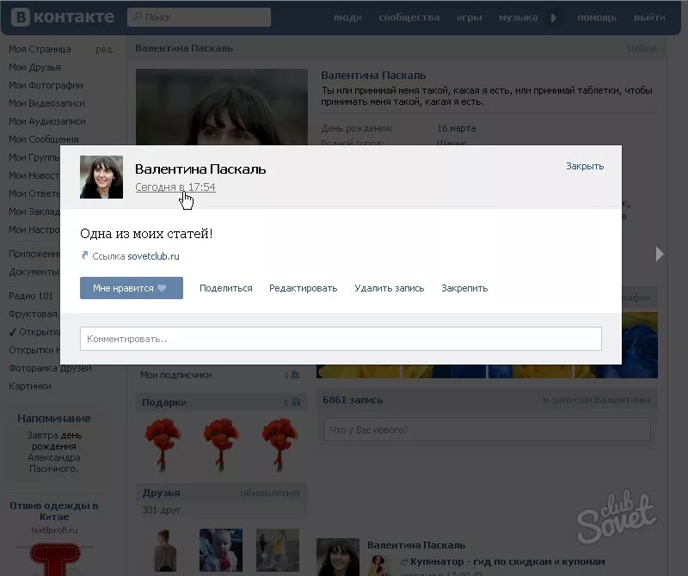Screen dimensions: 688x576
Task: Click ред. next to Моя Страница
Action: click(x=105, y=50)
